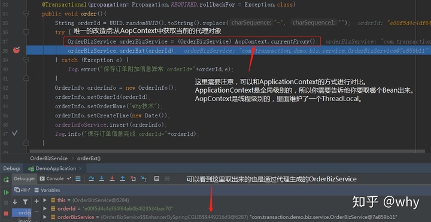
Task: Open the frames filter funnel
Action: tap(25, 202)
